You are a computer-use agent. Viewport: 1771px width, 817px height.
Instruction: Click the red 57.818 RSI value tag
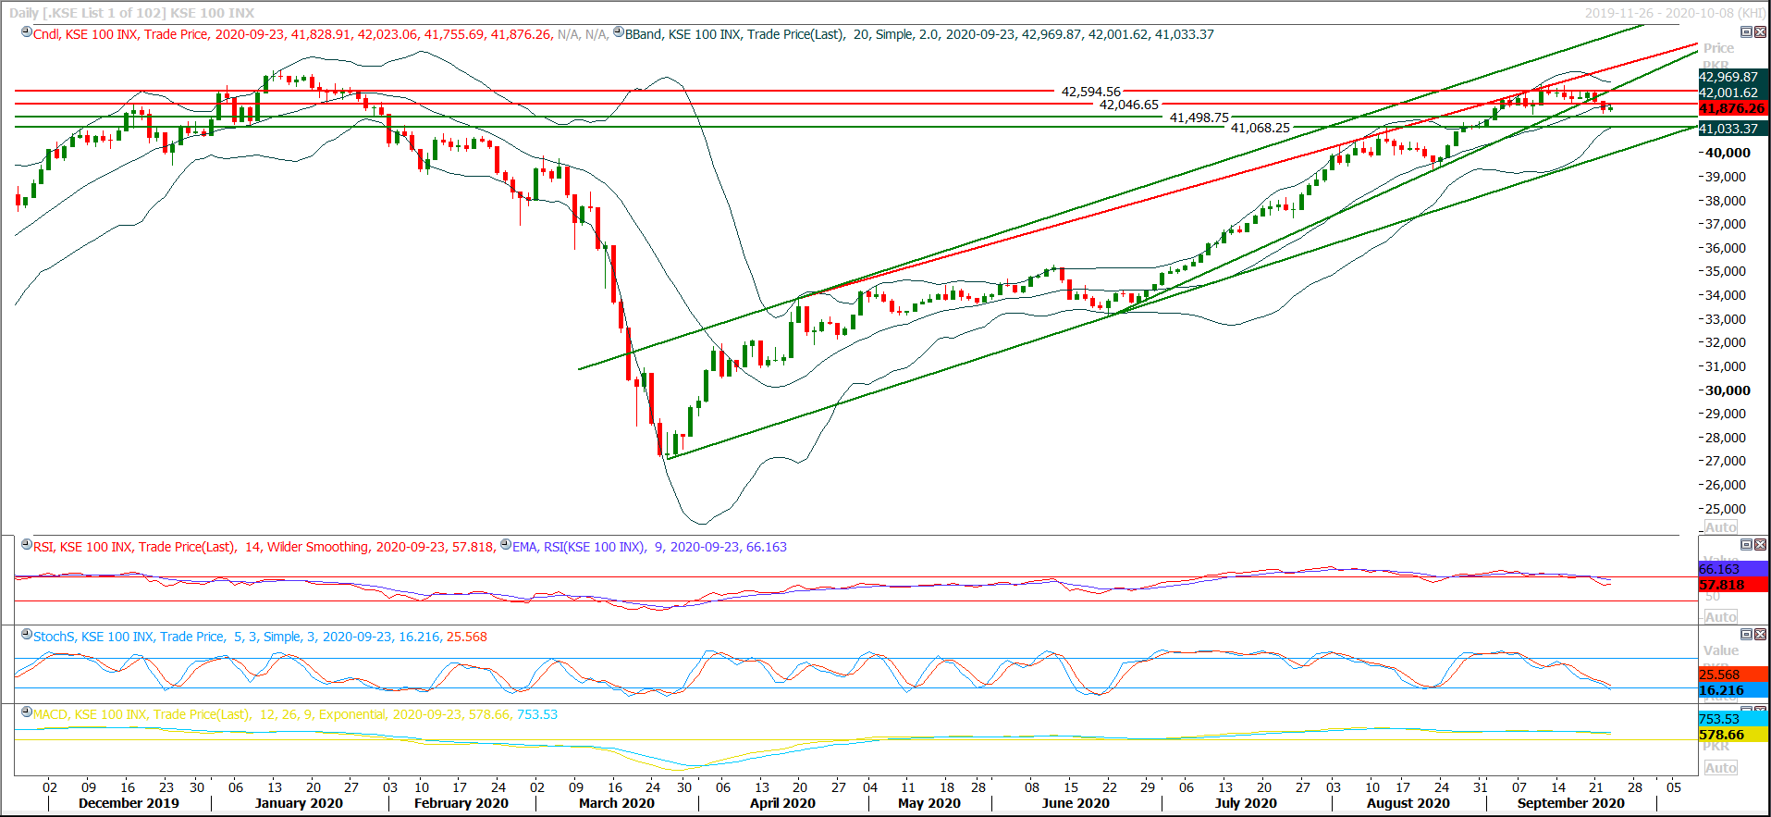point(1733,585)
